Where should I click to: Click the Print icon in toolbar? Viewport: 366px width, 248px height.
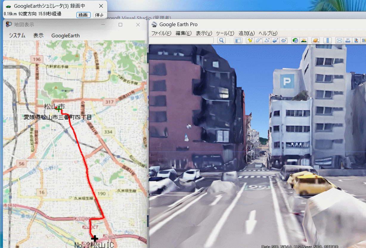tap(348, 40)
